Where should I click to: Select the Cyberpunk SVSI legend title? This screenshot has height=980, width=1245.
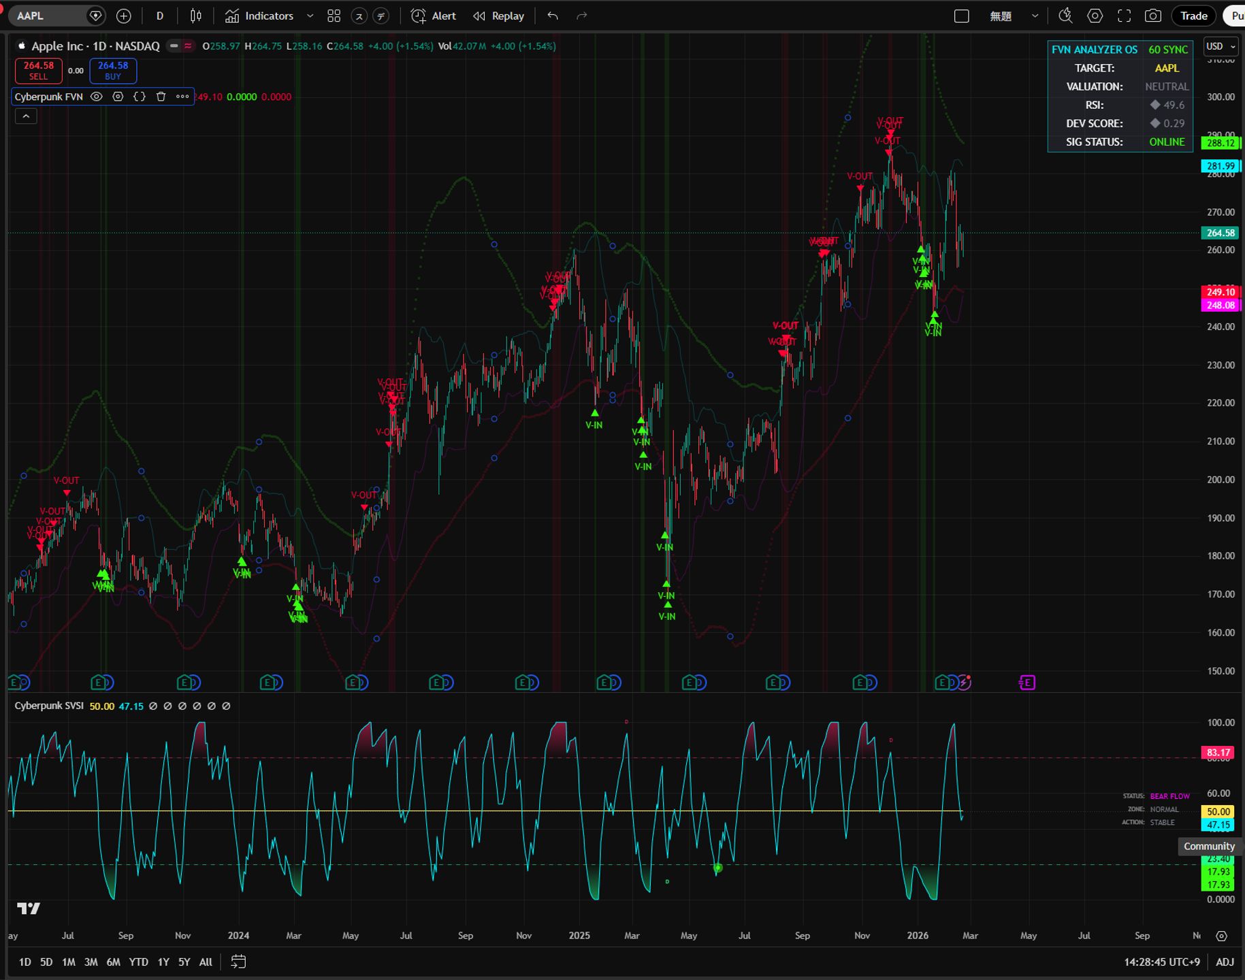pyautogui.click(x=49, y=706)
